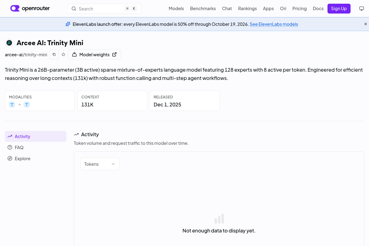Viewport: 369px width, 246px height.
Task: Click the empty chart bars icon
Action: click(x=219, y=219)
